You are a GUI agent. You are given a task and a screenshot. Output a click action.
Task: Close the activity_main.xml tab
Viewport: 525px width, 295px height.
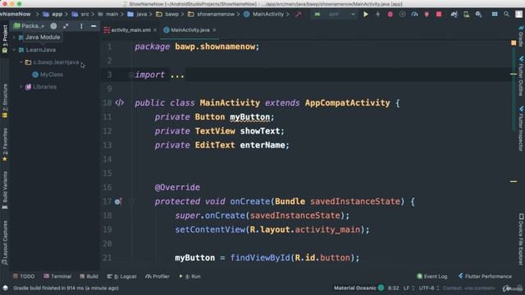tap(155, 30)
